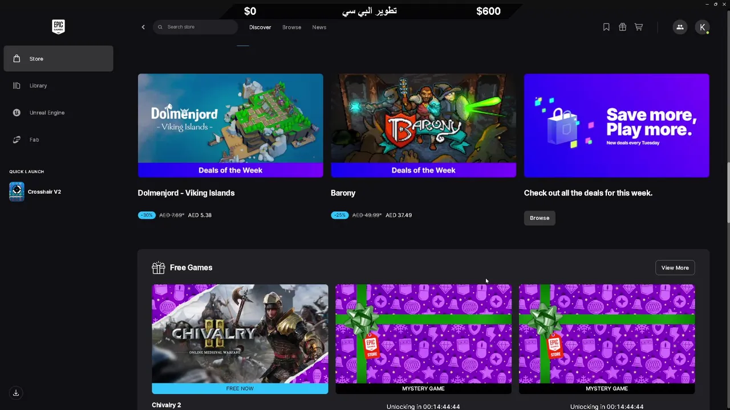
Task: Click the View More button
Action: [x=675, y=268]
